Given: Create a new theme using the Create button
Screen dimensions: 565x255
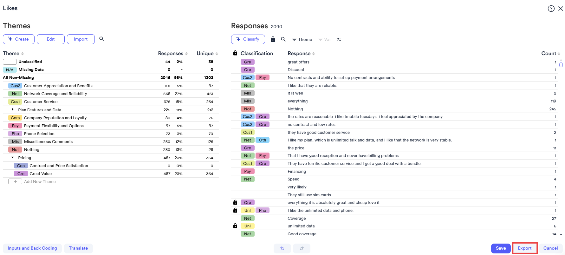Looking at the screenshot, I should pyautogui.click(x=18, y=39).
